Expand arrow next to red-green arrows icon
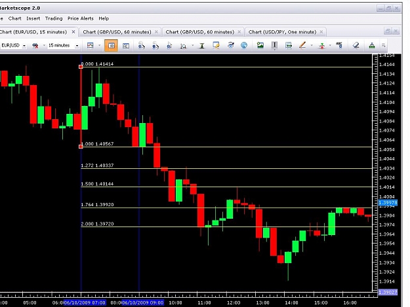Image resolution: width=410 pixels, height=307 pixels. 330,45
